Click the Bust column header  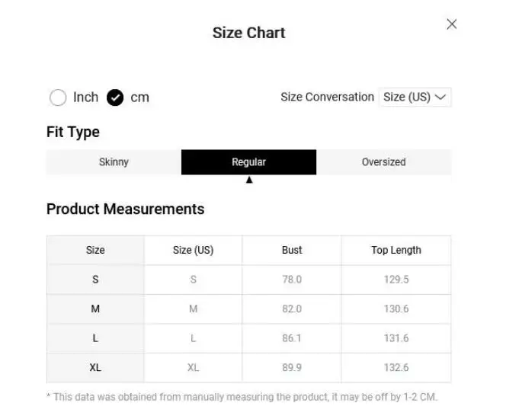(x=292, y=250)
